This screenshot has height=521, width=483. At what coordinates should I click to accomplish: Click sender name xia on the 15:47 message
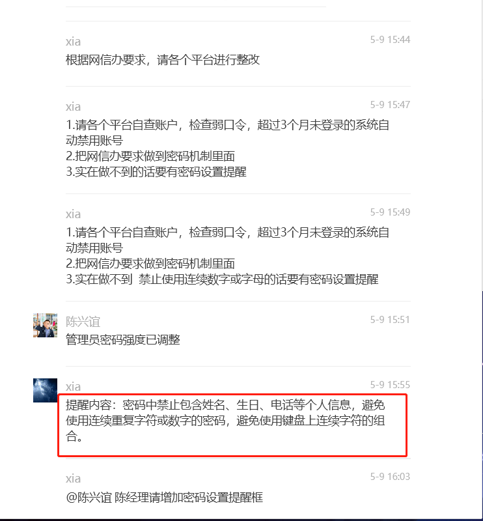click(73, 107)
